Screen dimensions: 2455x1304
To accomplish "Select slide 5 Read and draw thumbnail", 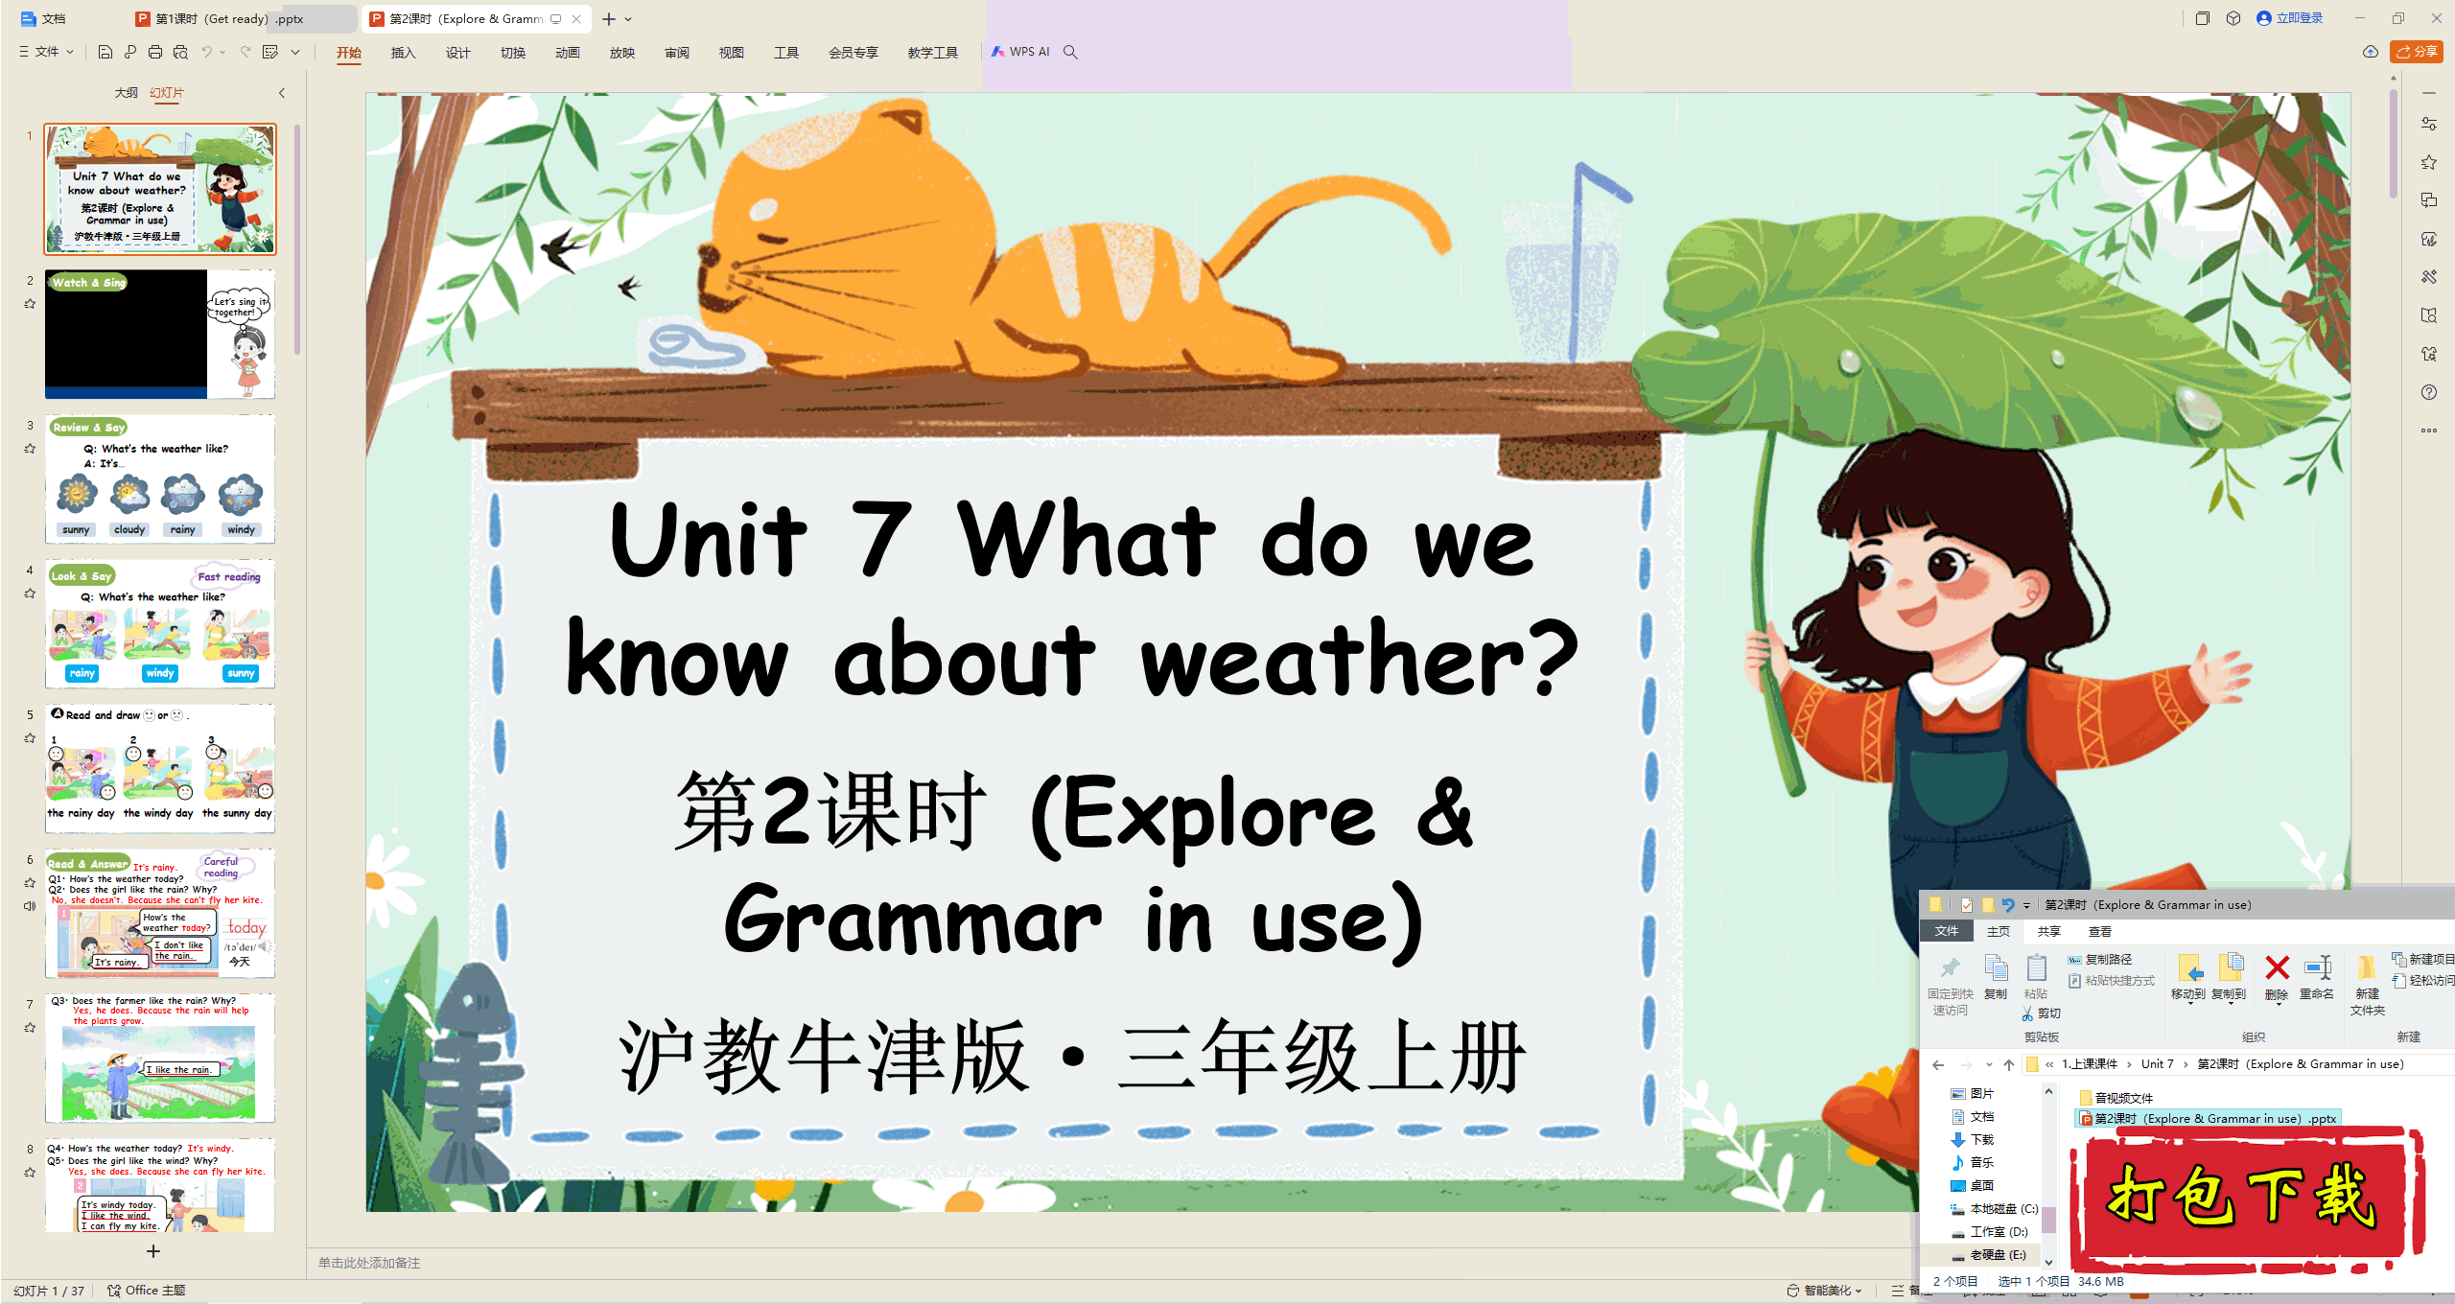I will pos(160,768).
